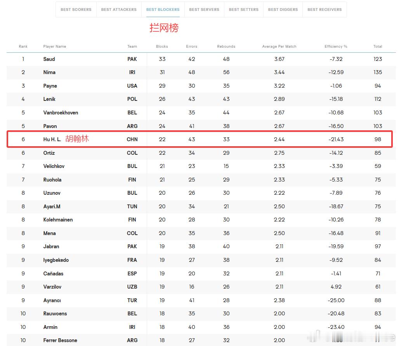Click player name Hu H. L.
Image resolution: width=399 pixels, height=346 pixels.
coord(52,139)
